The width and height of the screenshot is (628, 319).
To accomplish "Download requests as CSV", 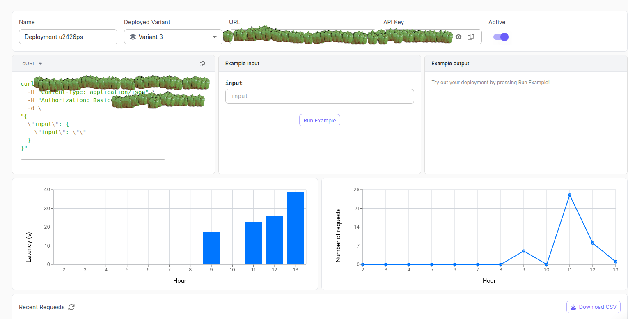I will click(594, 307).
